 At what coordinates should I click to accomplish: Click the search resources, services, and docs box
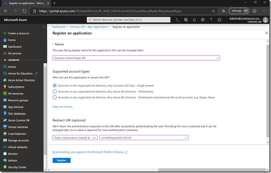[128, 19]
